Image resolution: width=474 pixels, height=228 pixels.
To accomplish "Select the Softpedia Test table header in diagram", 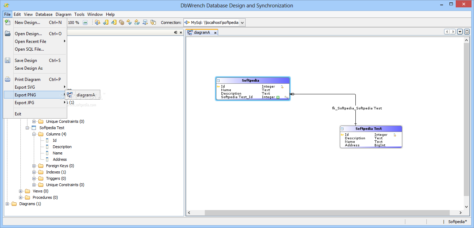I will [371, 129].
